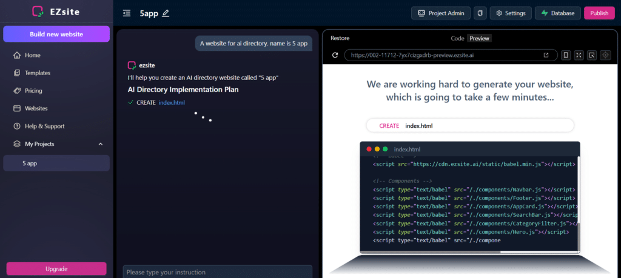Click the ezsite chat avatar icon
Screen dimensions: 621x278
[x=132, y=65]
